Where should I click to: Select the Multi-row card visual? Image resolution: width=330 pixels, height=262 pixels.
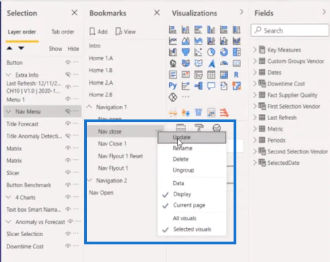[x=172, y=75]
